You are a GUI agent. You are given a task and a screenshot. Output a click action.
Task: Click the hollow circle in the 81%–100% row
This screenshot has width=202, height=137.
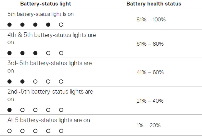coord(61,25)
